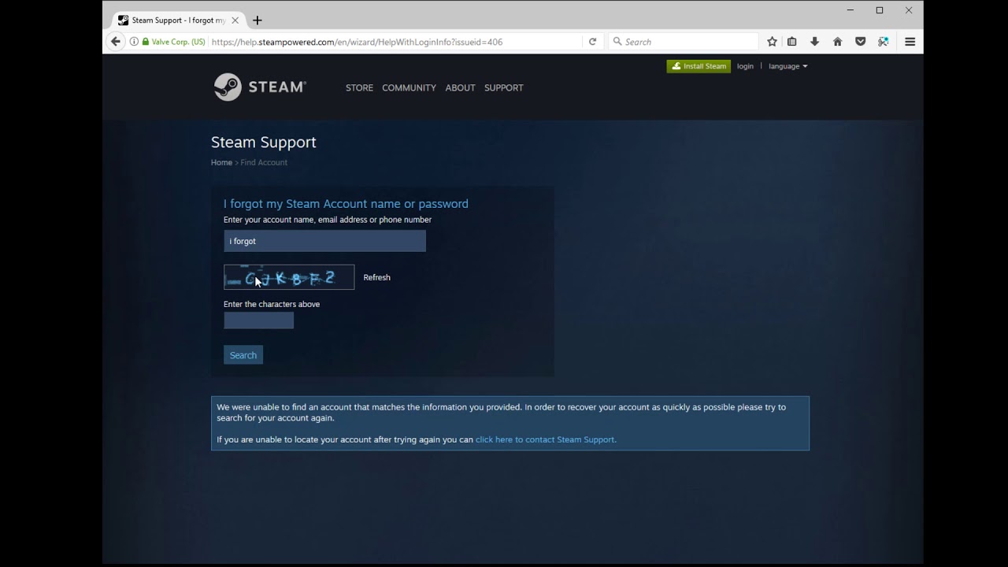Click here to contact Steam Support link
Image resolution: width=1008 pixels, height=567 pixels.
pos(546,439)
